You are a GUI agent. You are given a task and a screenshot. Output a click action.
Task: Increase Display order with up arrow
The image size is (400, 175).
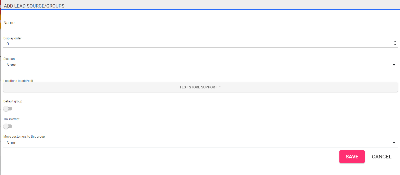click(x=395, y=42)
